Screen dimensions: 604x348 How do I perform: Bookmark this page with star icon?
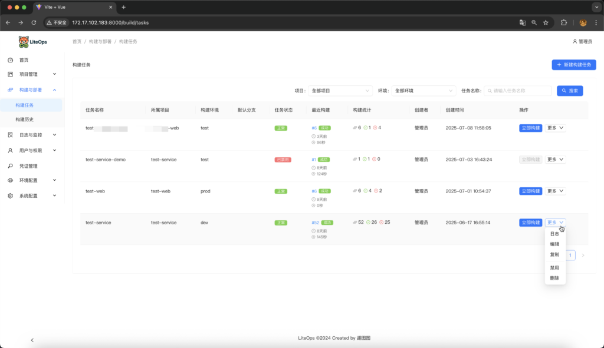click(546, 22)
